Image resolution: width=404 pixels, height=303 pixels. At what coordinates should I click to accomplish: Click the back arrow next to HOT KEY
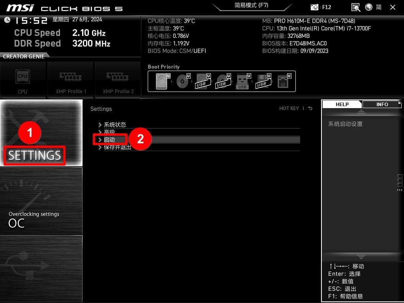pos(310,108)
